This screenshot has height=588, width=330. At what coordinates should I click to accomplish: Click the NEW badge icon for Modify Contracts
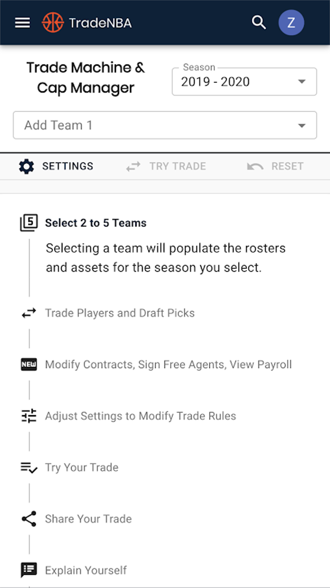point(29,365)
